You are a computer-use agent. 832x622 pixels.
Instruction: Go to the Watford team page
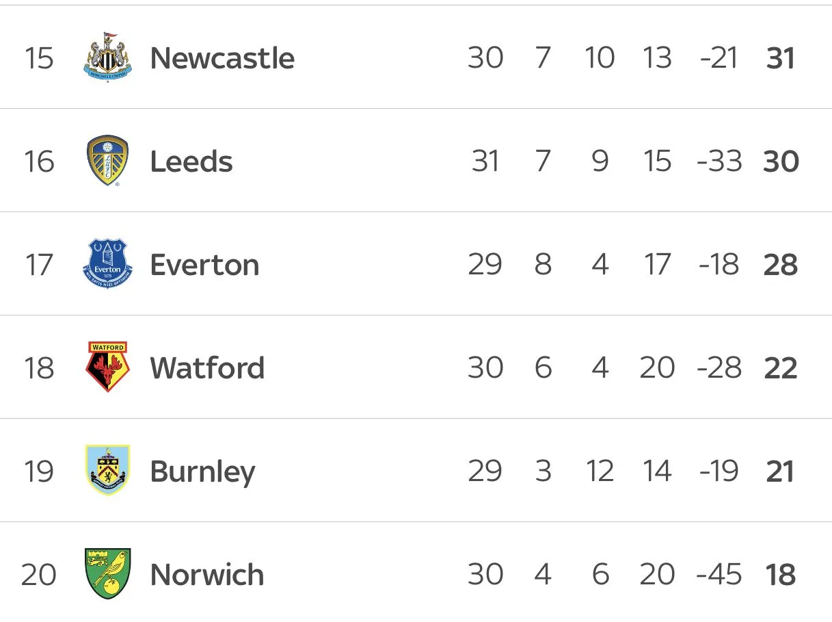point(207,368)
